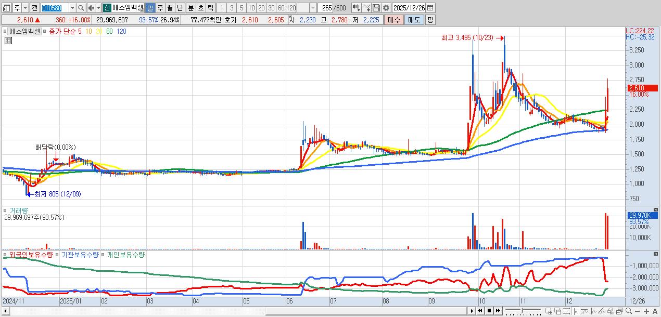The height and width of the screenshot is (317, 661).
Task: Click the play button in bottom bar
Action: (472, 311)
